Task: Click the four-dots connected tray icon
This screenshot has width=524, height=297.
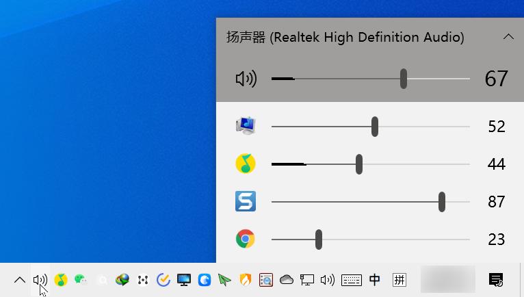Action: [x=143, y=280]
